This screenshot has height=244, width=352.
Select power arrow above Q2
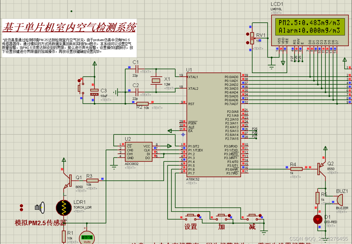point(326,149)
